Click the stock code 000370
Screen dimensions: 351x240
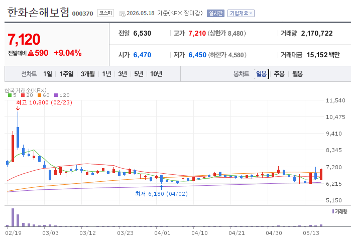tap(82, 14)
